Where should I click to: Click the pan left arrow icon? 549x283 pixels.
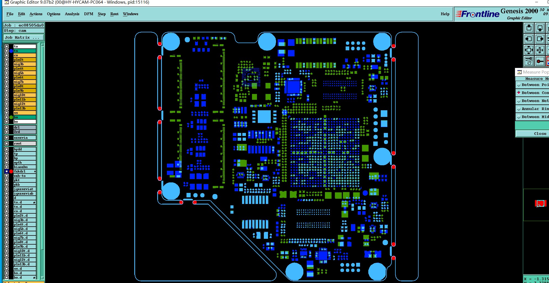coord(529,39)
